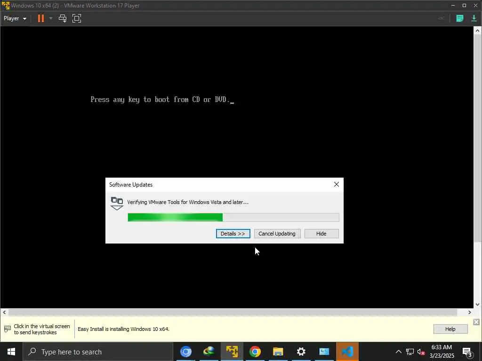
Task: Dismiss the Easy Install info bar
Action: click(476, 322)
